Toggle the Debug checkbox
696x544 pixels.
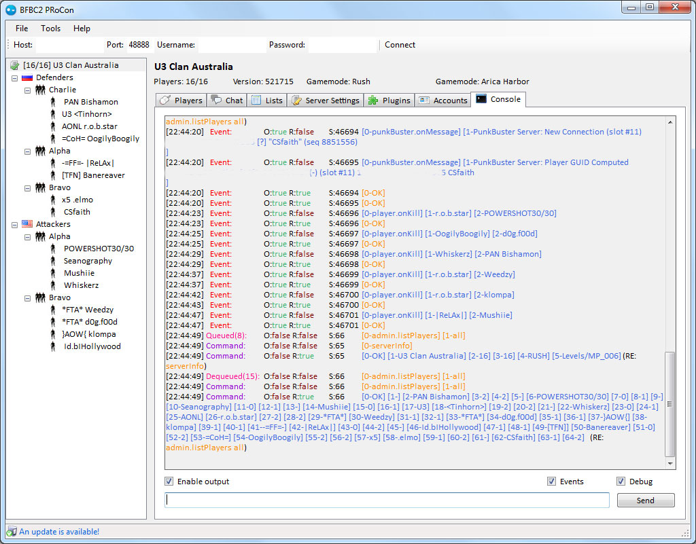(x=621, y=482)
